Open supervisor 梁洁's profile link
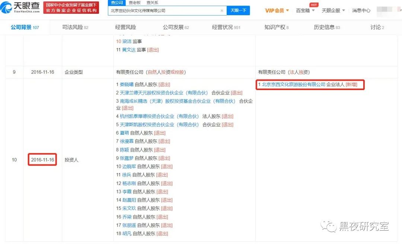Image resolution: width=402 pixels, height=244 pixels. coord(127,41)
